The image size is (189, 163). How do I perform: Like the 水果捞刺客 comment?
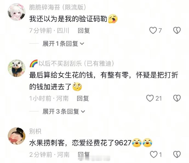tap(154, 155)
